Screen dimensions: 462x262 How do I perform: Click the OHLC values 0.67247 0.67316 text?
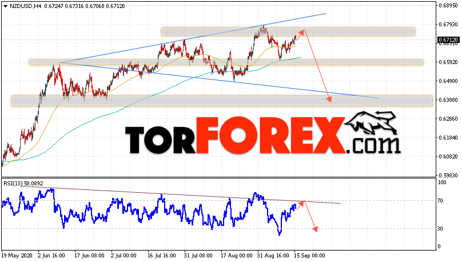(x=63, y=6)
